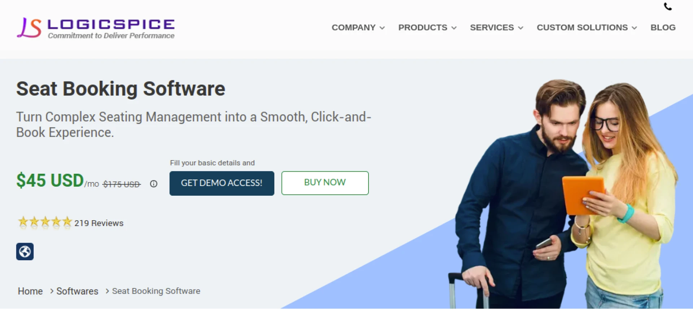This screenshot has width=693, height=310.
Task: Open the Services menu
Action: coord(492,27)
